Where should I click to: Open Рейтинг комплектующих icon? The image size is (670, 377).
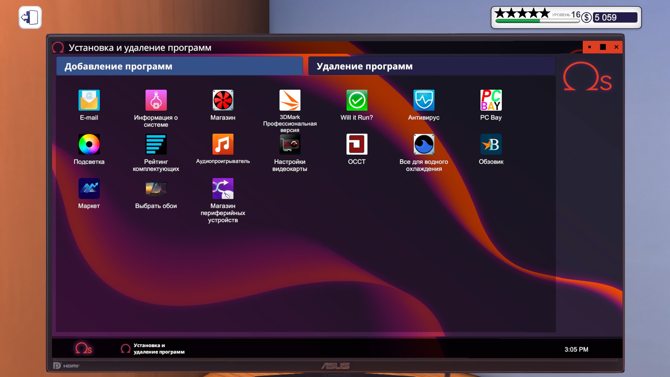click(156, 144)
